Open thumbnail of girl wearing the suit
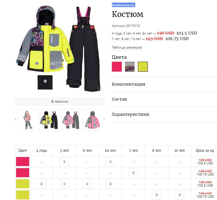This screenshot has height=200, width=217. (28, 120)
